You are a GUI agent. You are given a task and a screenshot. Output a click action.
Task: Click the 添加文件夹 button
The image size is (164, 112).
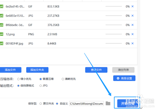[x=37, y=70]
